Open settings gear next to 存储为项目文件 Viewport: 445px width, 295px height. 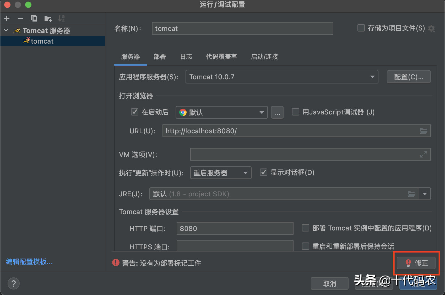coord(432,28)
